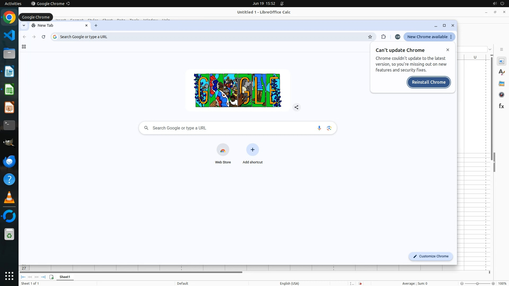Open the Extensions puzzle icon

tap(383, 37)
